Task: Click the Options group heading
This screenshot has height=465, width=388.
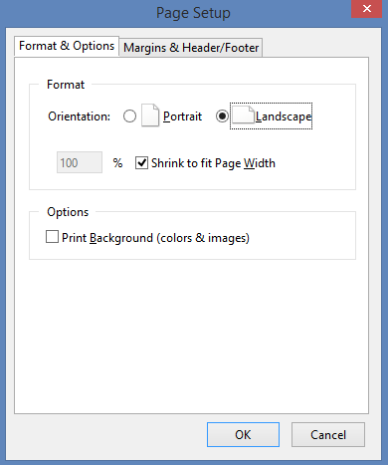Action: pyautogui.click(x=68, y=212)
